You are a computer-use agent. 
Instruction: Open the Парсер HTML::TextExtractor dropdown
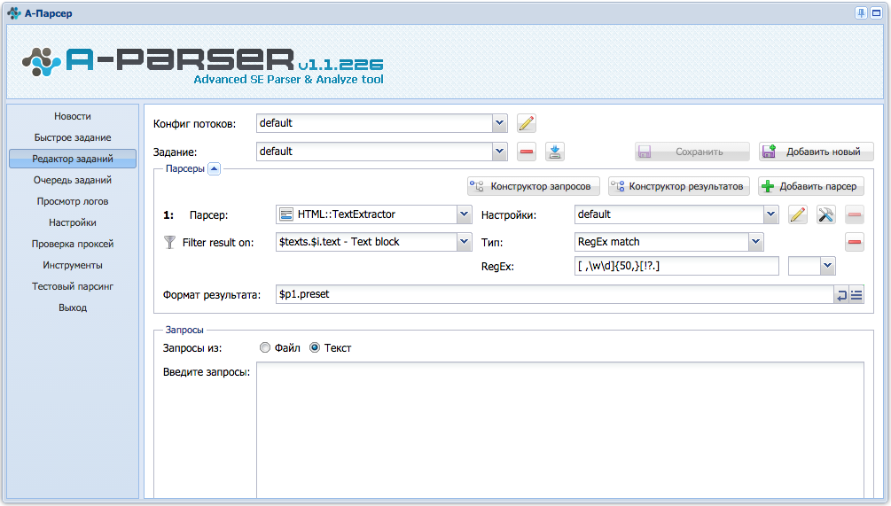click(465, 214)
